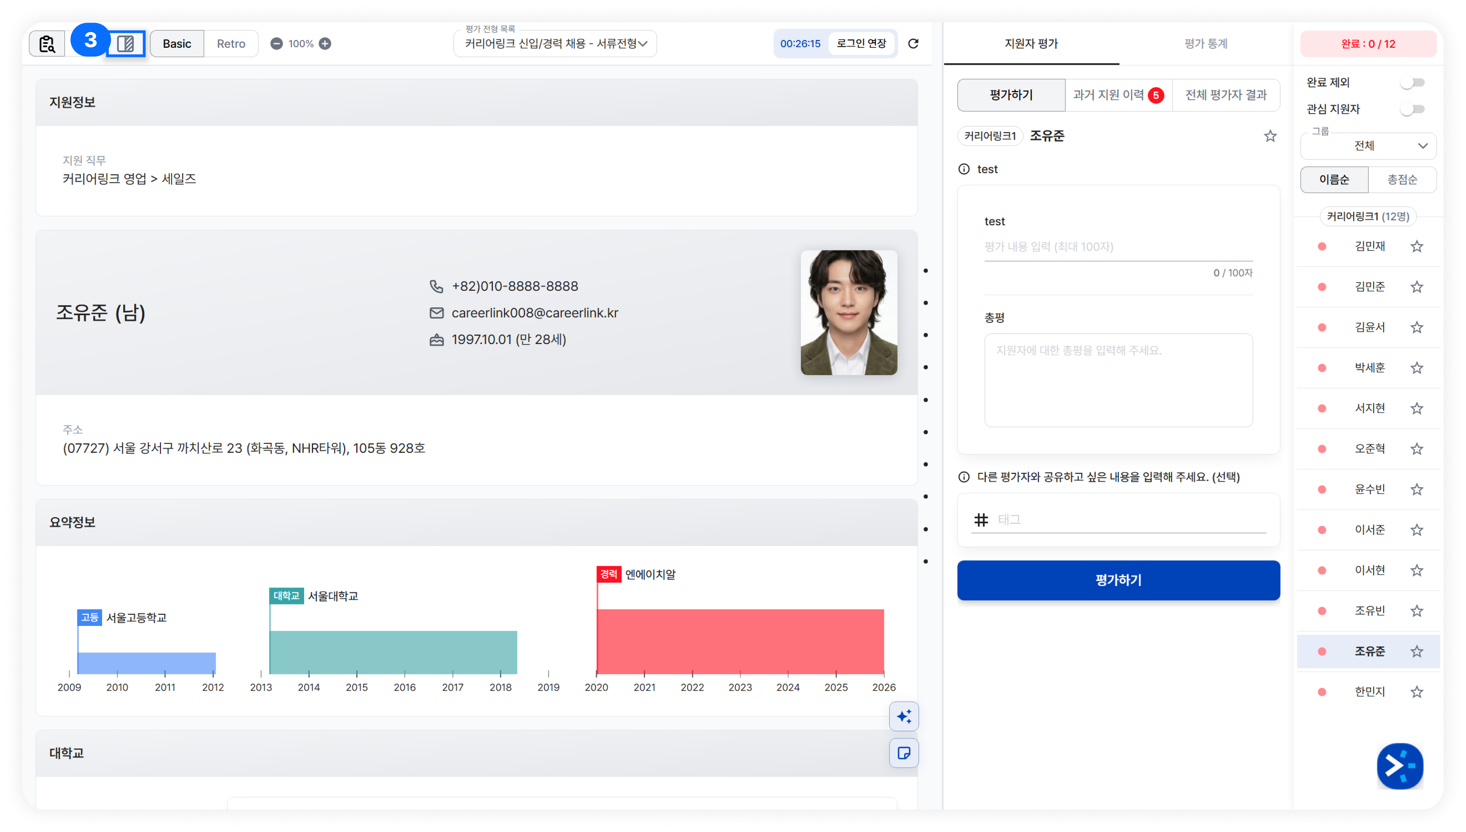Open the 과거 지원 이력 tab
Viewport: 1466px width, 832px height.
pos(1118,95)
